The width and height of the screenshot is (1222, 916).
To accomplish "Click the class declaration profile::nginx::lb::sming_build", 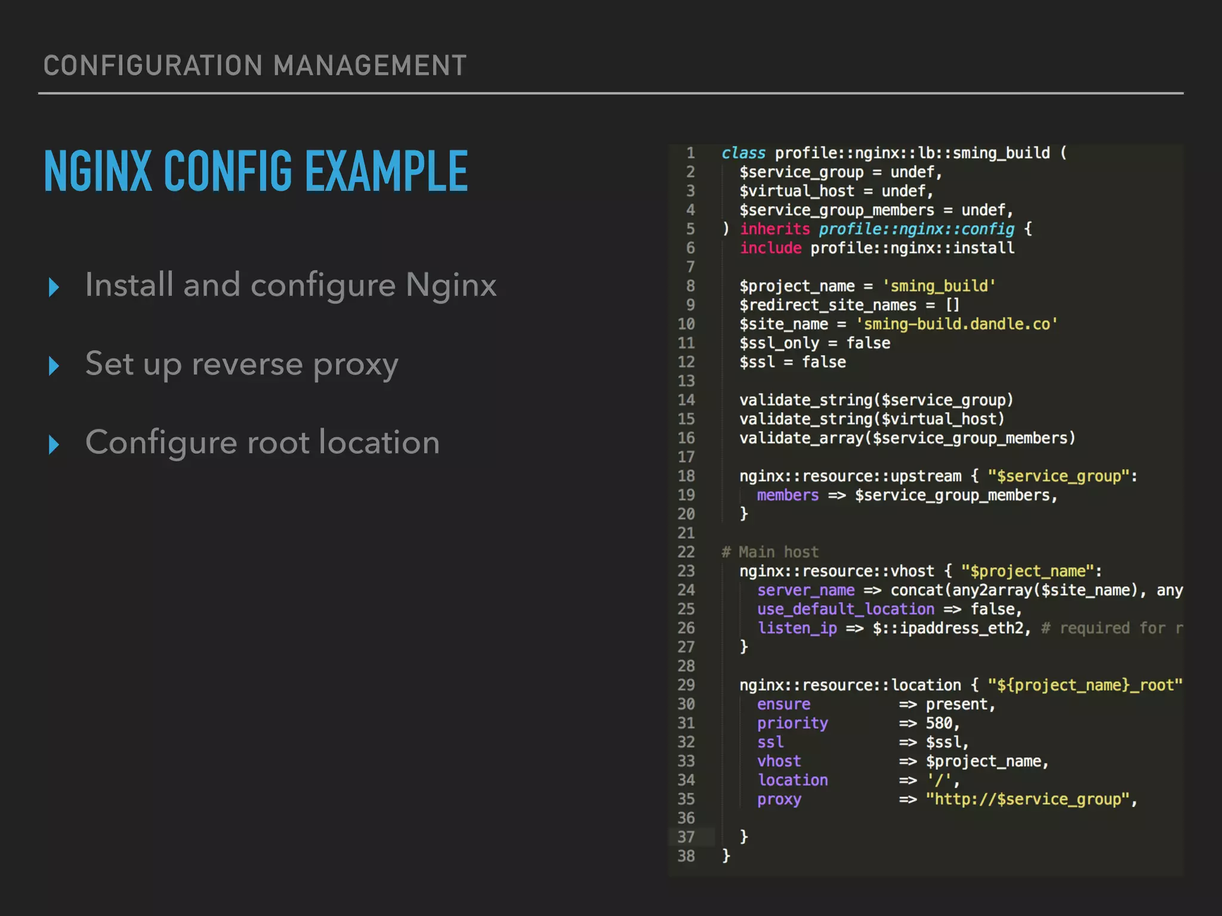I will pos(912,153).
